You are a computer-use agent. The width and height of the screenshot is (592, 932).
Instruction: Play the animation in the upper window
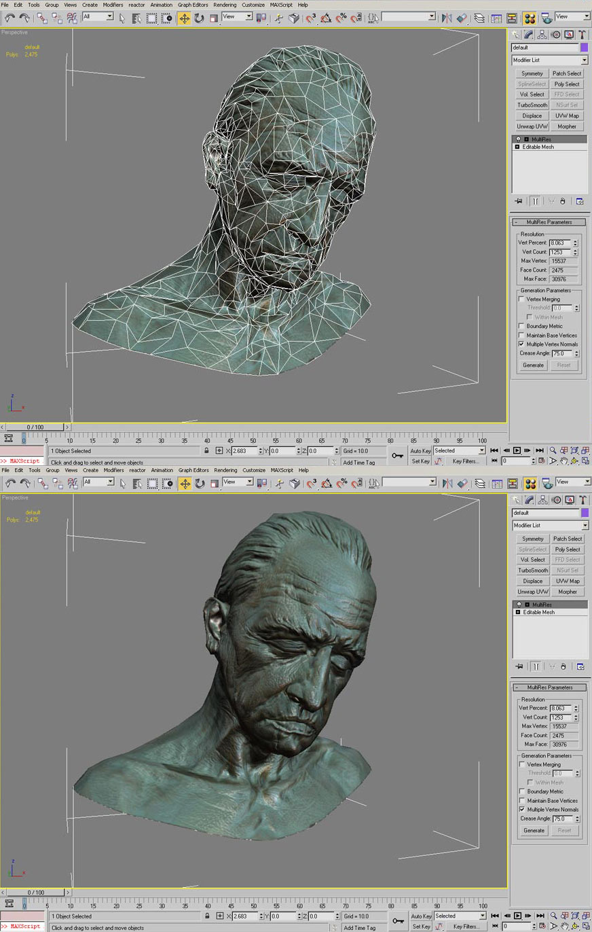pos(517,450)
